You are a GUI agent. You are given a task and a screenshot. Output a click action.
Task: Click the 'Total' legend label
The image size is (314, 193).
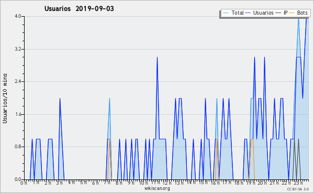tap(238, 13)
